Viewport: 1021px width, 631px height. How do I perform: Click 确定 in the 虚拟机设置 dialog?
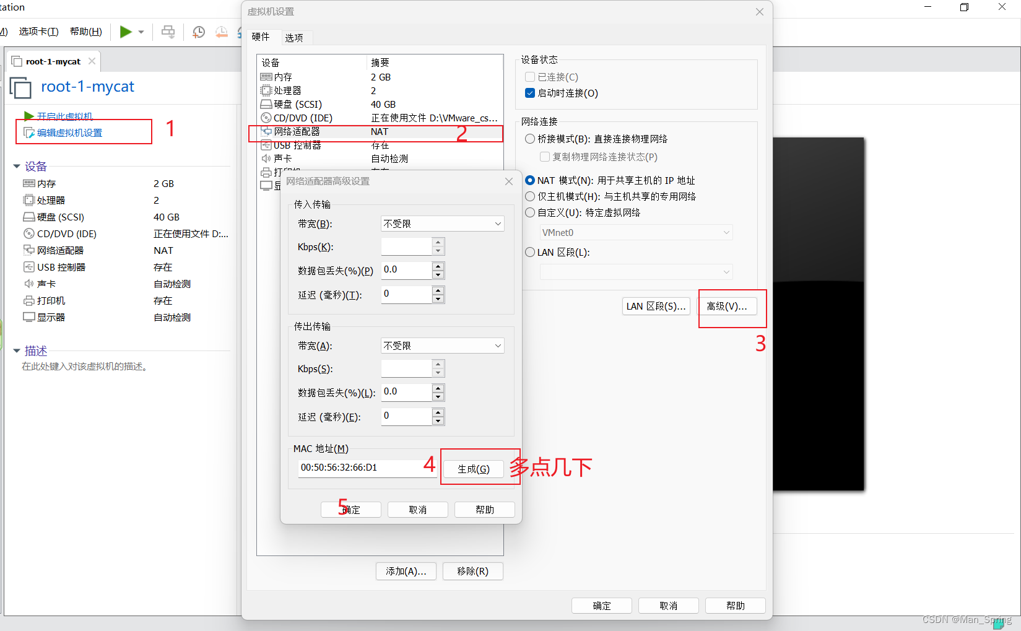602,606
